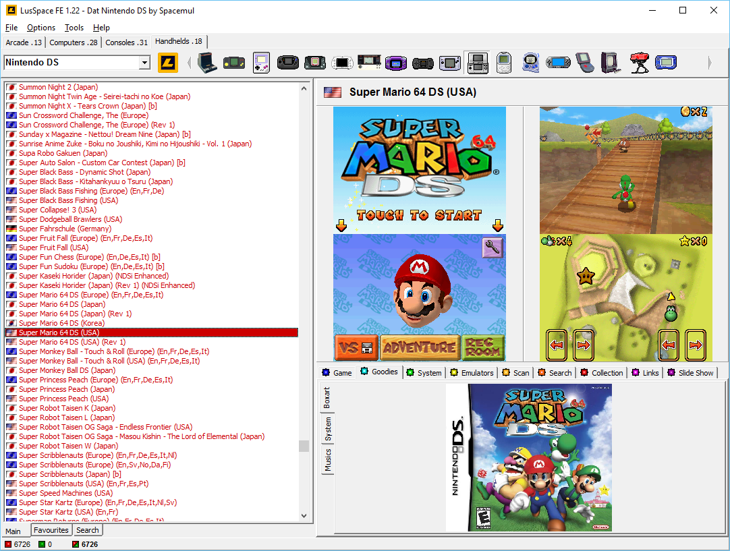Open the Help menu

point(101,28)
